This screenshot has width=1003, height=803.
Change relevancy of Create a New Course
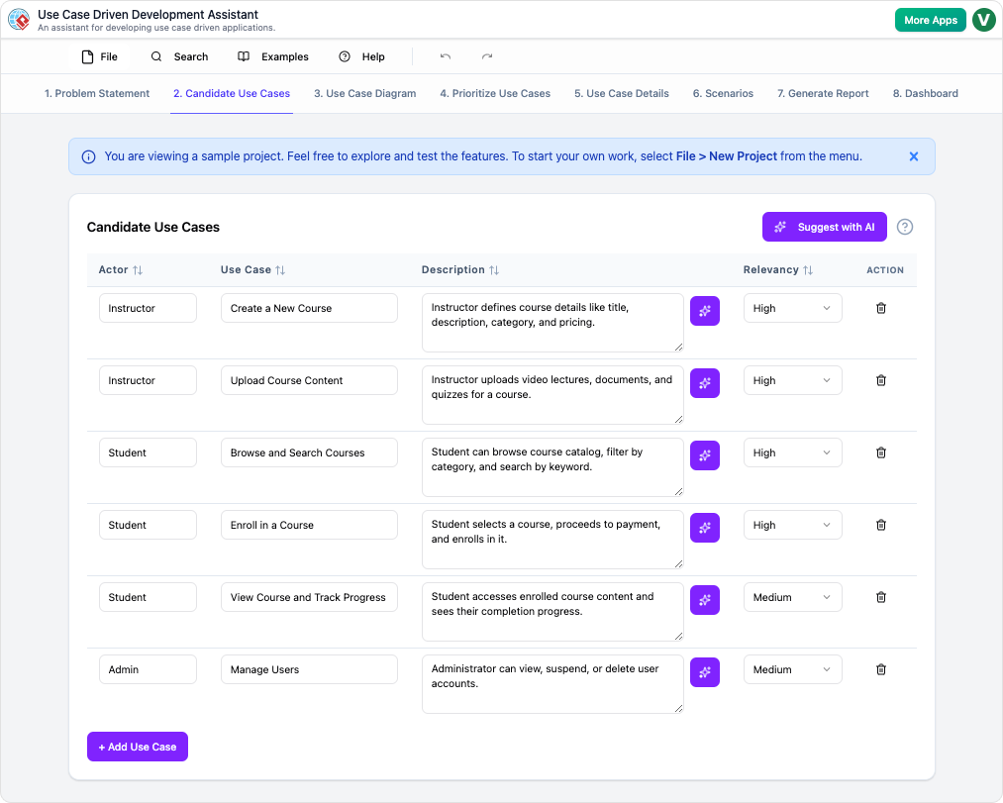pos(792,308)
